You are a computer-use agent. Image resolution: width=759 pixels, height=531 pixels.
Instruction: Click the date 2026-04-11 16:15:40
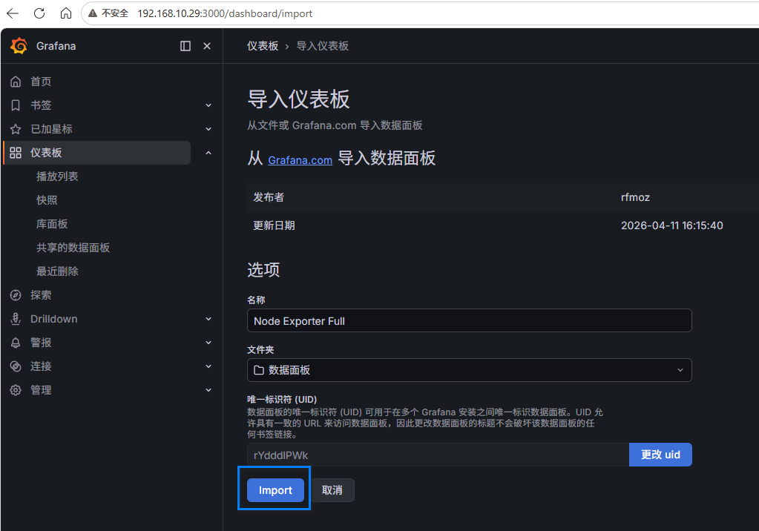(672, 225)
